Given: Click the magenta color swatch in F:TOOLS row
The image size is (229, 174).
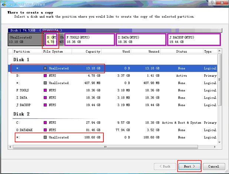Looking at the screenshot, I should (x=45, y=90).
